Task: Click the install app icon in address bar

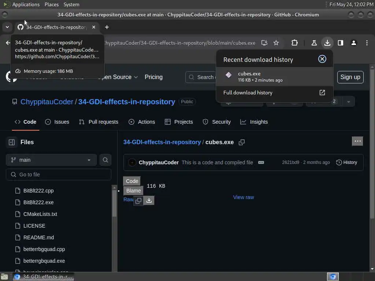Action: coord(264,43)
